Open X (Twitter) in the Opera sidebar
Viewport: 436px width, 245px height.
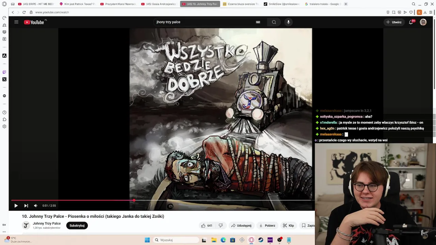[4, 79]
